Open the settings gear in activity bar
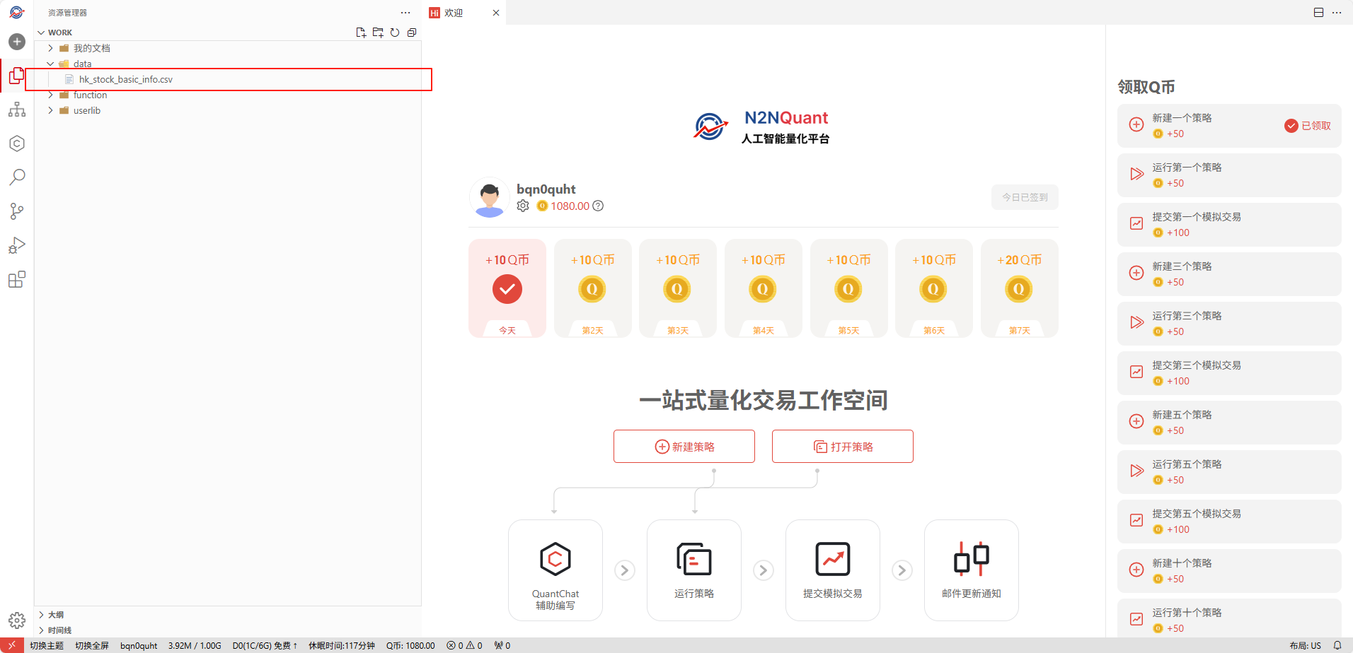Image resolution: width=1353 pixels, height=653 pixels. 17,620
